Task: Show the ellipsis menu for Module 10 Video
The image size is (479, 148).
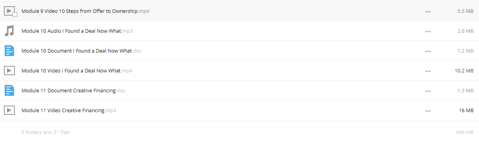Action: (428, 71)
